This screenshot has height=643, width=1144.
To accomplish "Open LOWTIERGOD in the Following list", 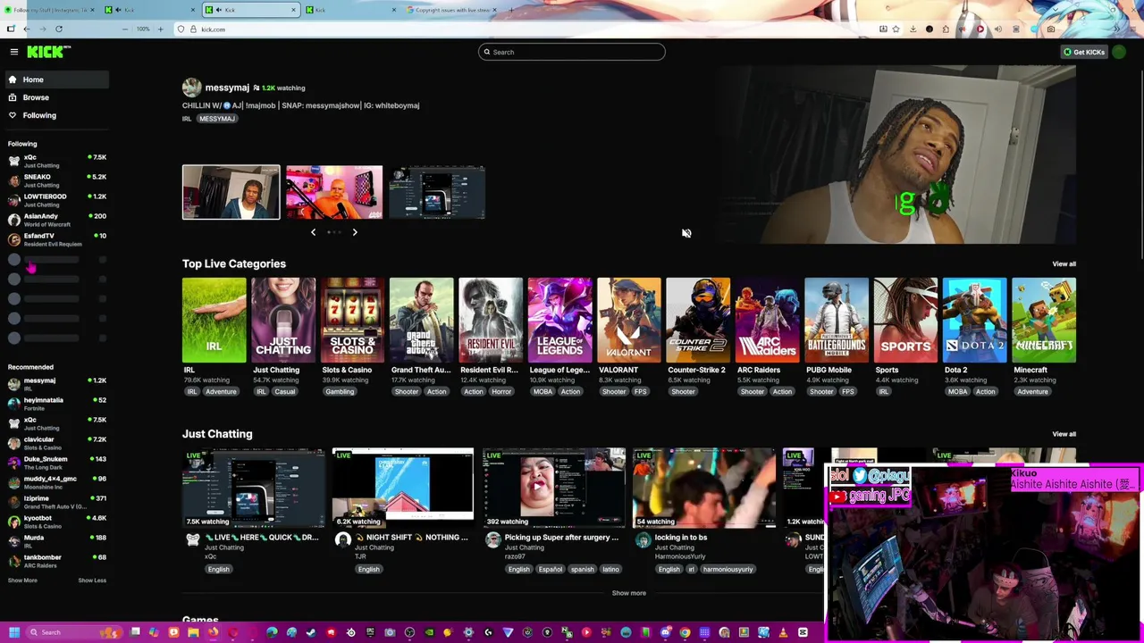I will tap(55, 200).
